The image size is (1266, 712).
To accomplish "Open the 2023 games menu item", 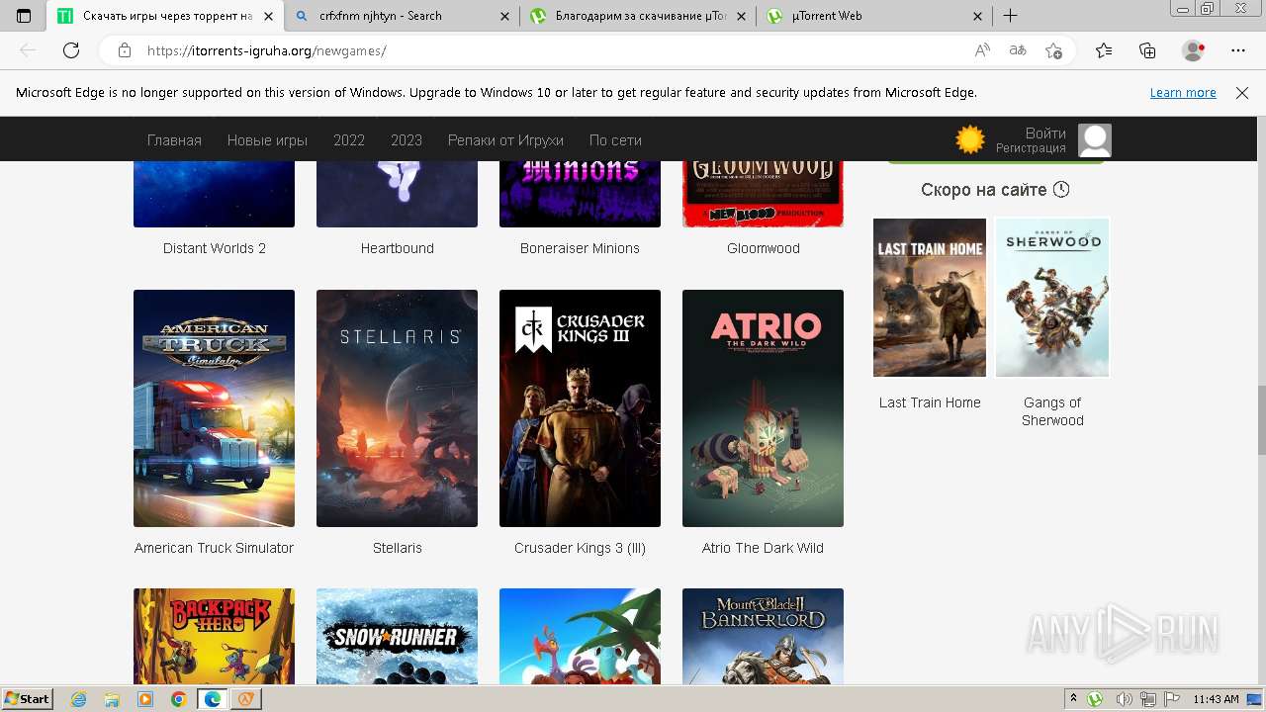I will click(x=407, y=140).
